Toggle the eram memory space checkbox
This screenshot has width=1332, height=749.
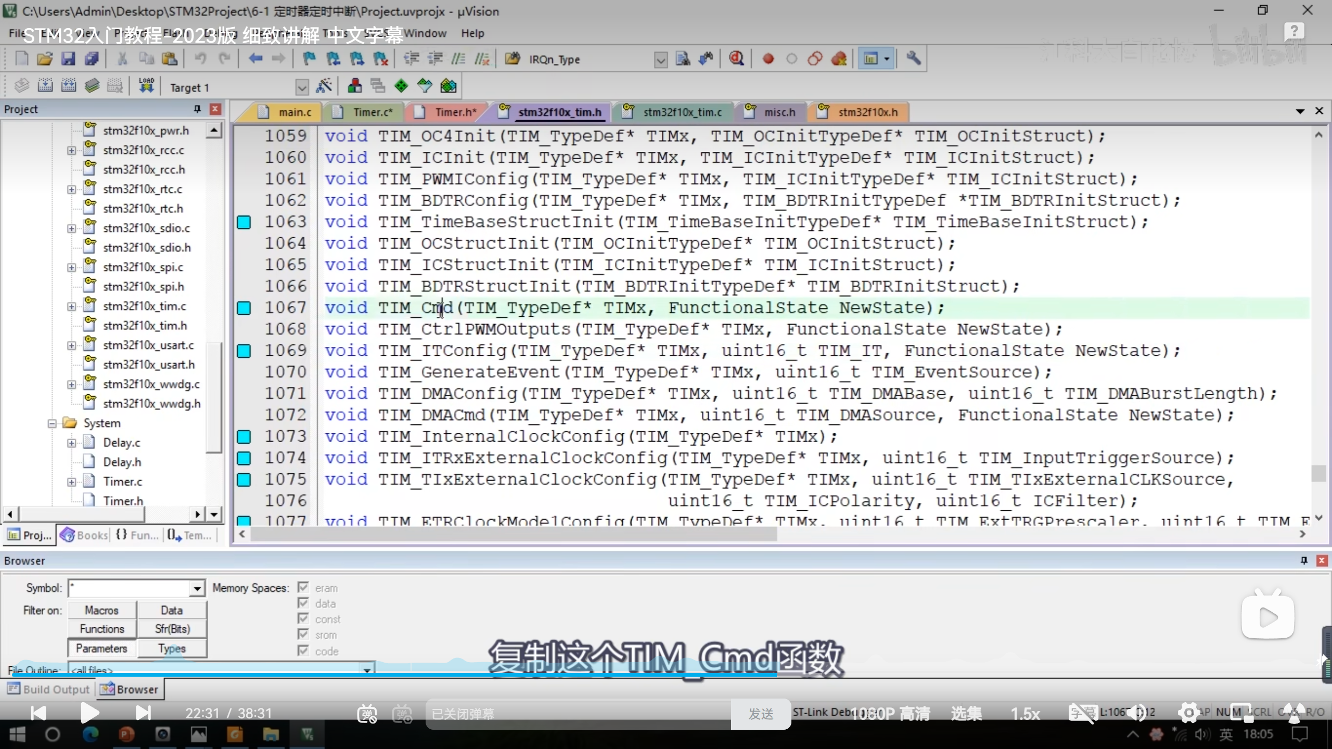point(303,588)
